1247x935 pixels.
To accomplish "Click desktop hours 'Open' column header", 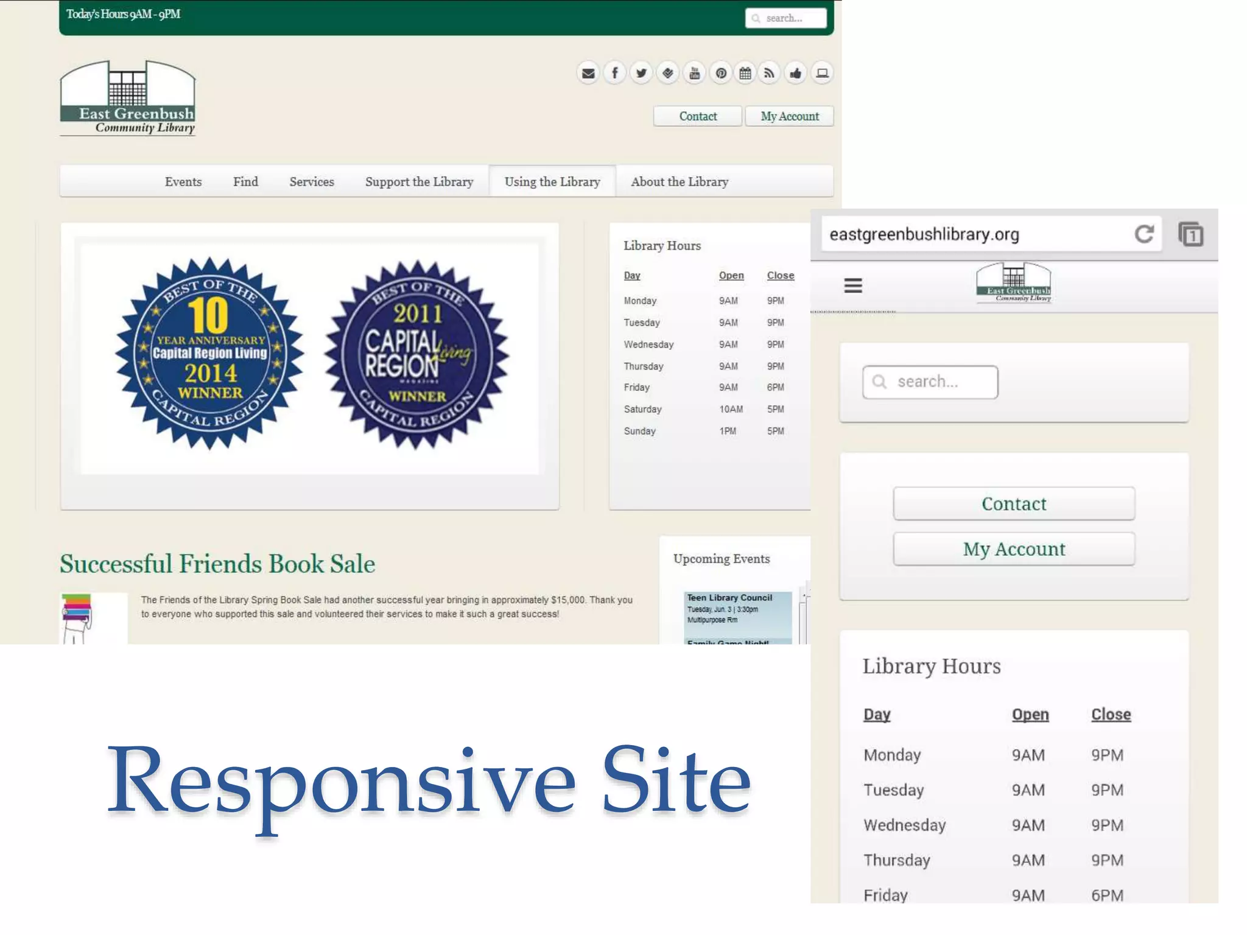I will [731, 276].
